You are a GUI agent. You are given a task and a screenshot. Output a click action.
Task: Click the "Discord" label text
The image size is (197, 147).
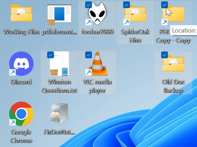coord(21,82)
